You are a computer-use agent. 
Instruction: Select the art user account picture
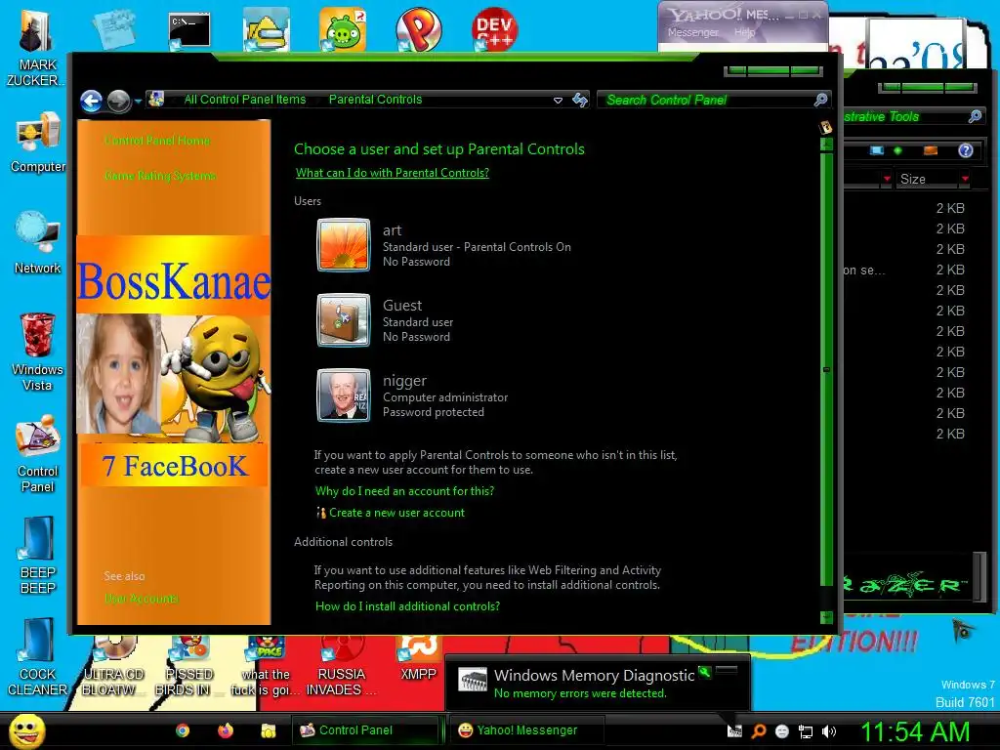click(343, 245)
